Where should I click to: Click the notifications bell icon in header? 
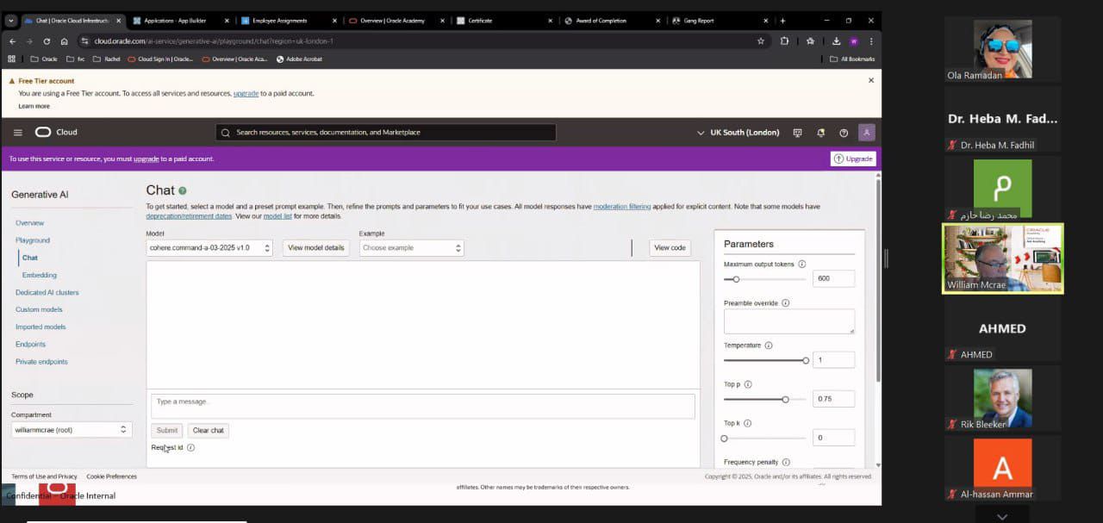pyautogui.click(x=820, y=133)
